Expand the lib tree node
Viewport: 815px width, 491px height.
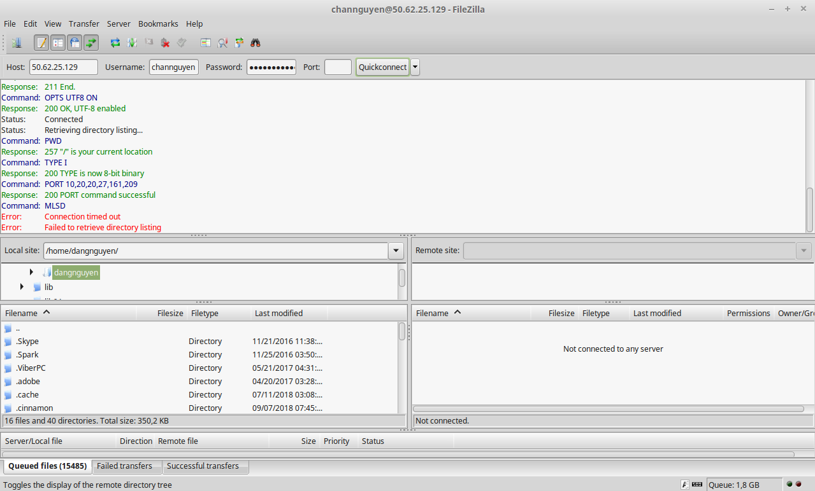22,287
